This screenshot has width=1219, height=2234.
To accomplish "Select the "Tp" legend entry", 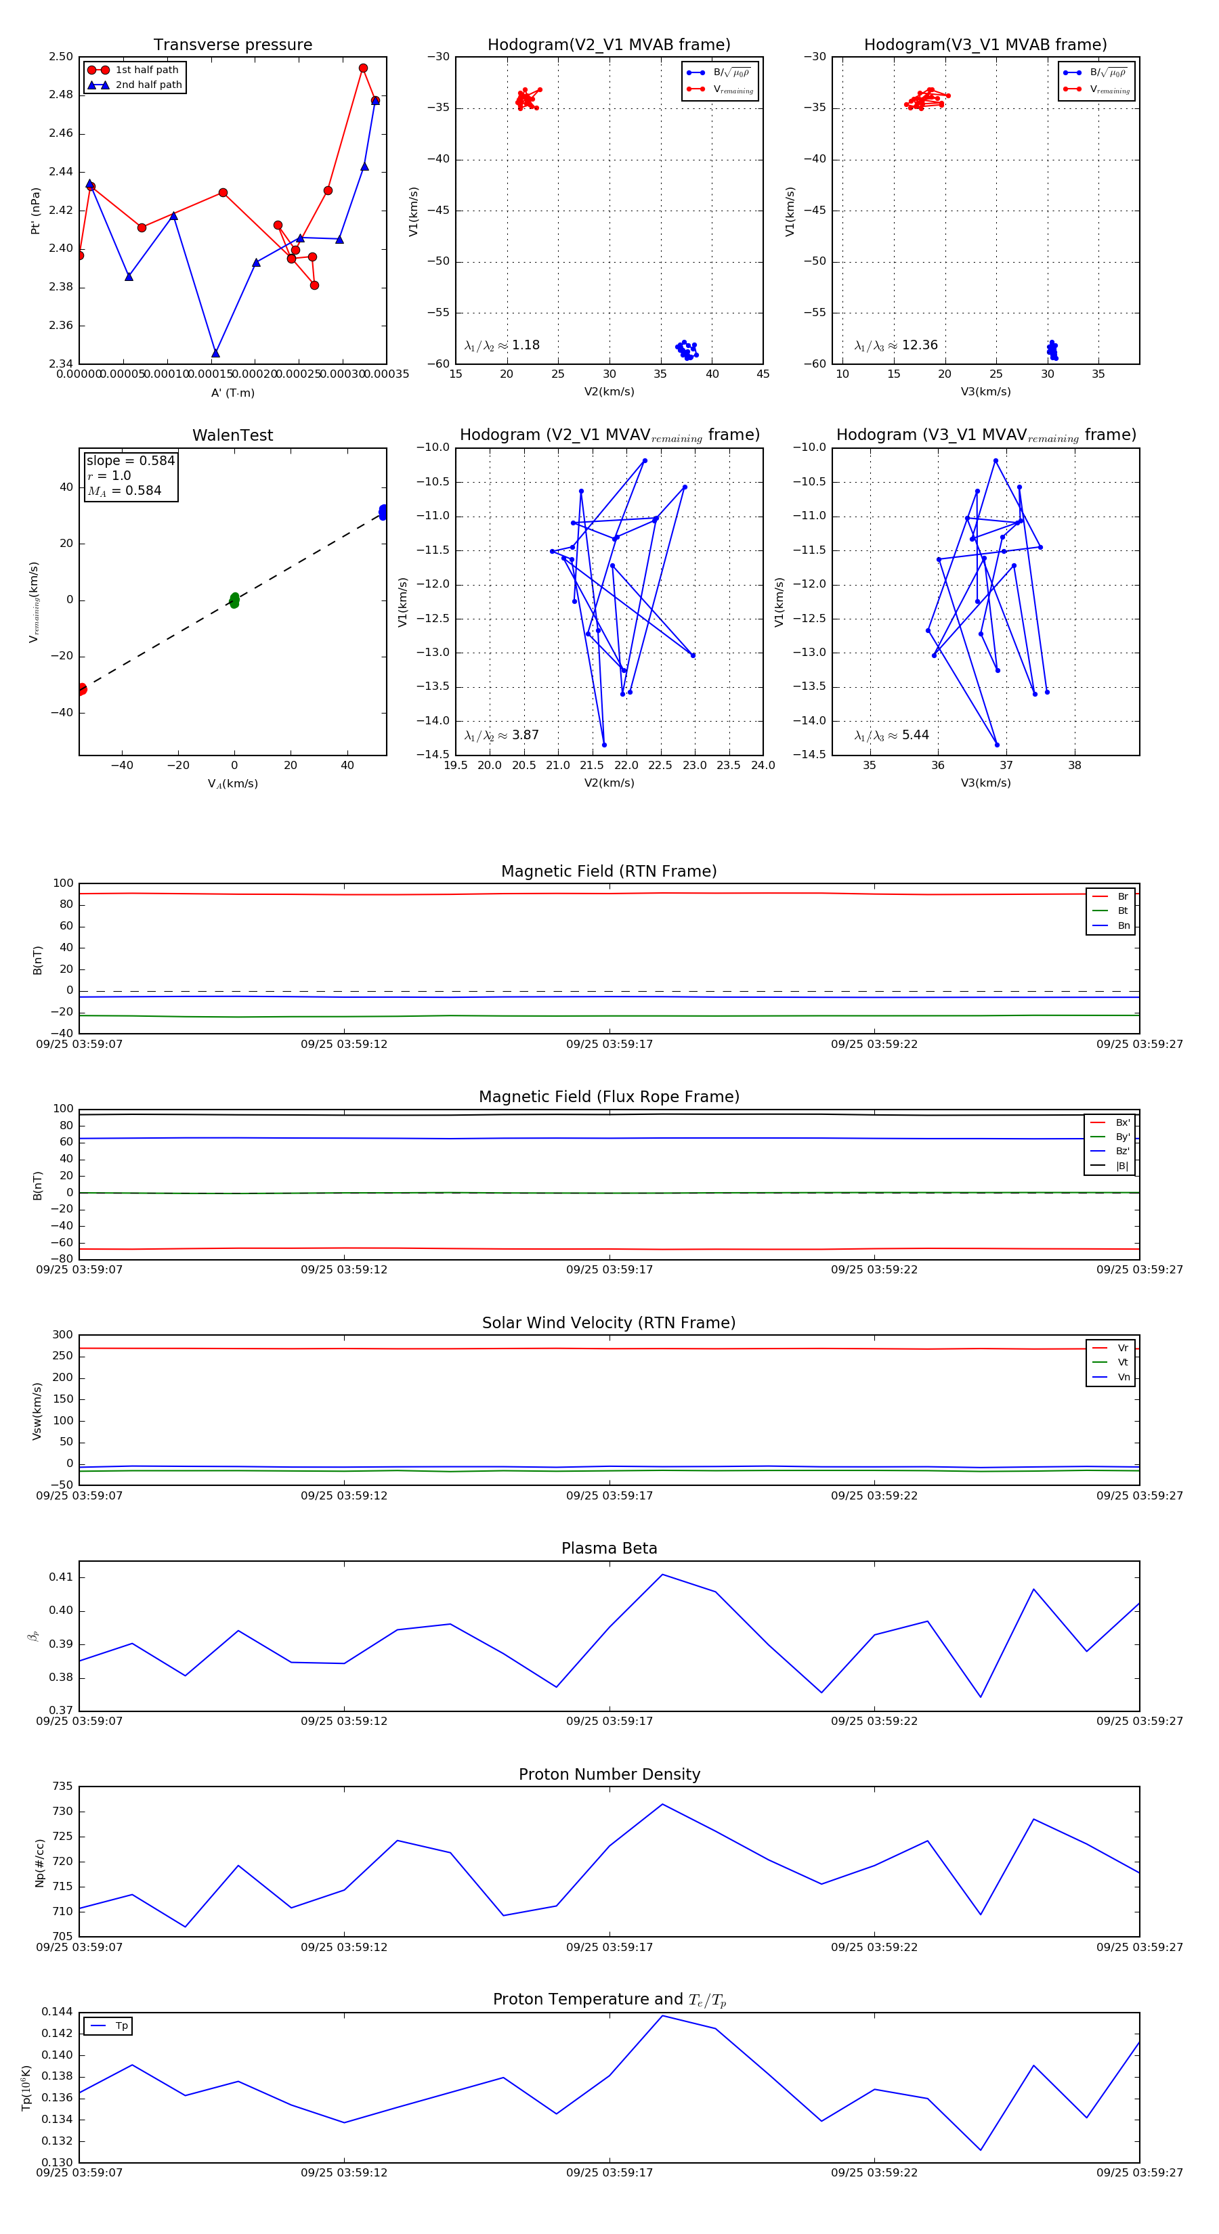I will pyautogui.click(x=109, y=2027).
